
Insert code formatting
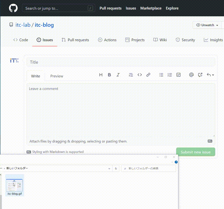click(x=140, y=75)
